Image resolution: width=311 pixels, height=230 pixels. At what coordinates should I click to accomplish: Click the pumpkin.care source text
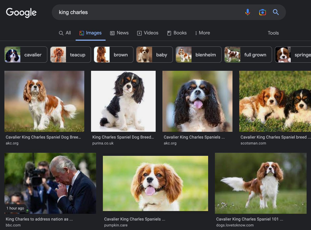(x=116, y=225)
